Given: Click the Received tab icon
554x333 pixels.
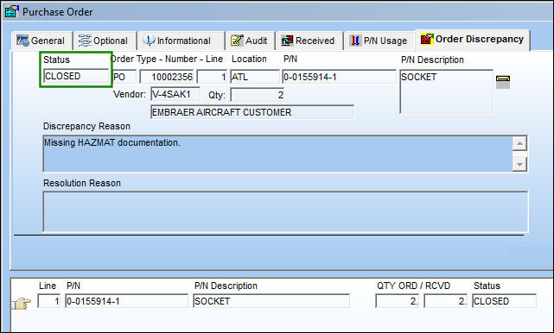Looking at the screenshot, I should tap(287, 41).
